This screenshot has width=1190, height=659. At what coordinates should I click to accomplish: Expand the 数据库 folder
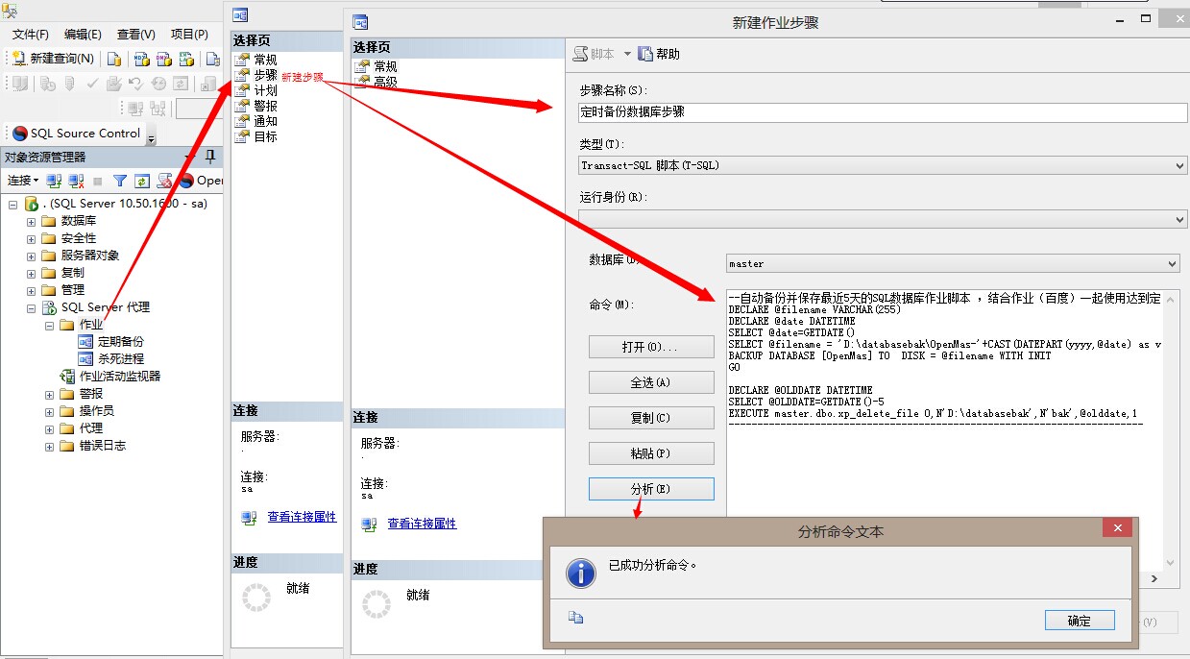pyautogui.click(x=31, y=221)
